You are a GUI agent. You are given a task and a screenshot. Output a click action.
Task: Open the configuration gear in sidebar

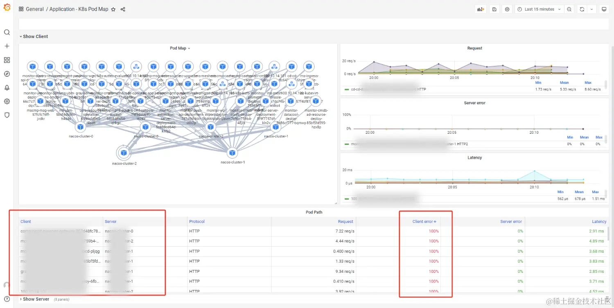(7, 101)
